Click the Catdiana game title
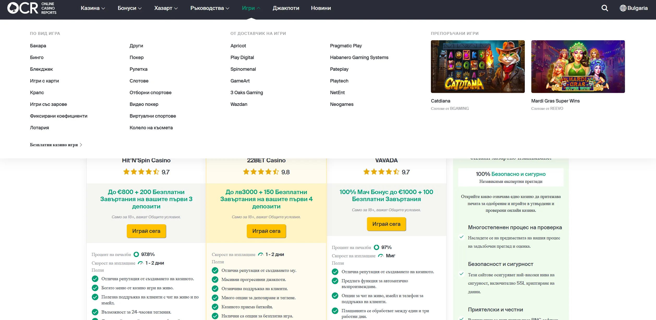The image size is (656, 320). [441, 101]
